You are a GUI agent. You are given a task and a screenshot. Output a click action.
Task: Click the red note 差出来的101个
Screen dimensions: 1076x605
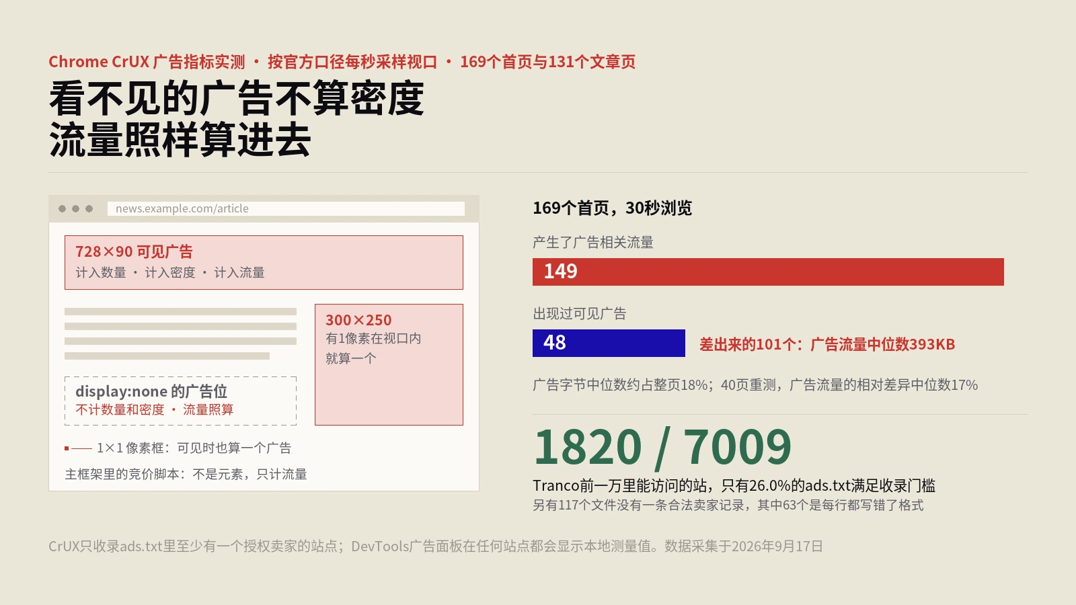click(x=827, y=344)
